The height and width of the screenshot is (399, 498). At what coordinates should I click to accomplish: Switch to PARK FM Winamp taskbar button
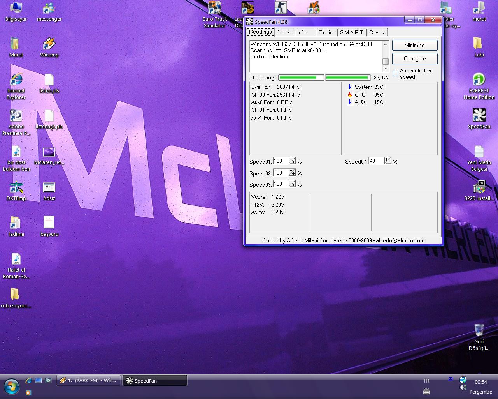[89, 381]
